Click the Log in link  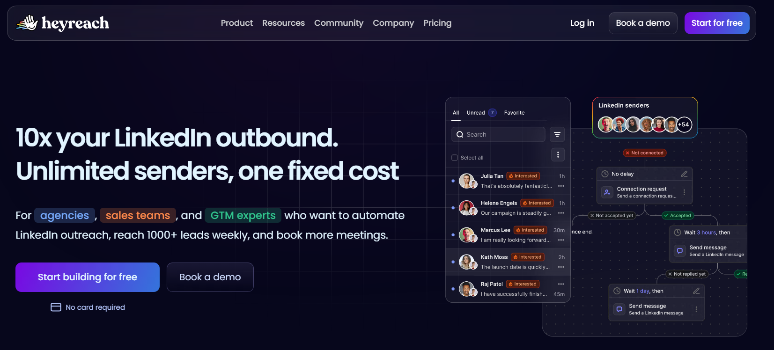(x=582, y=23)
